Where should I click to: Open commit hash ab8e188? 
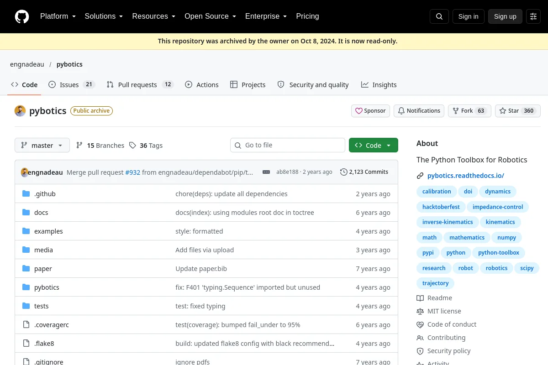click(287, 172)
